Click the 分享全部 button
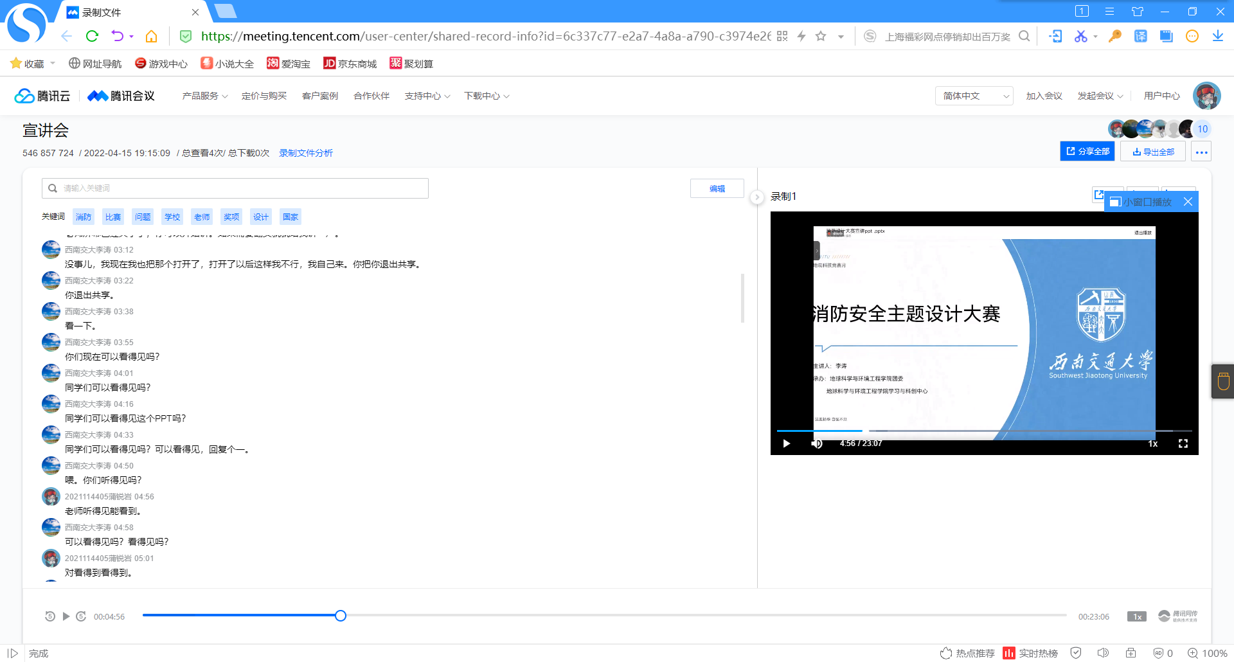 (x=1087, y=152)
